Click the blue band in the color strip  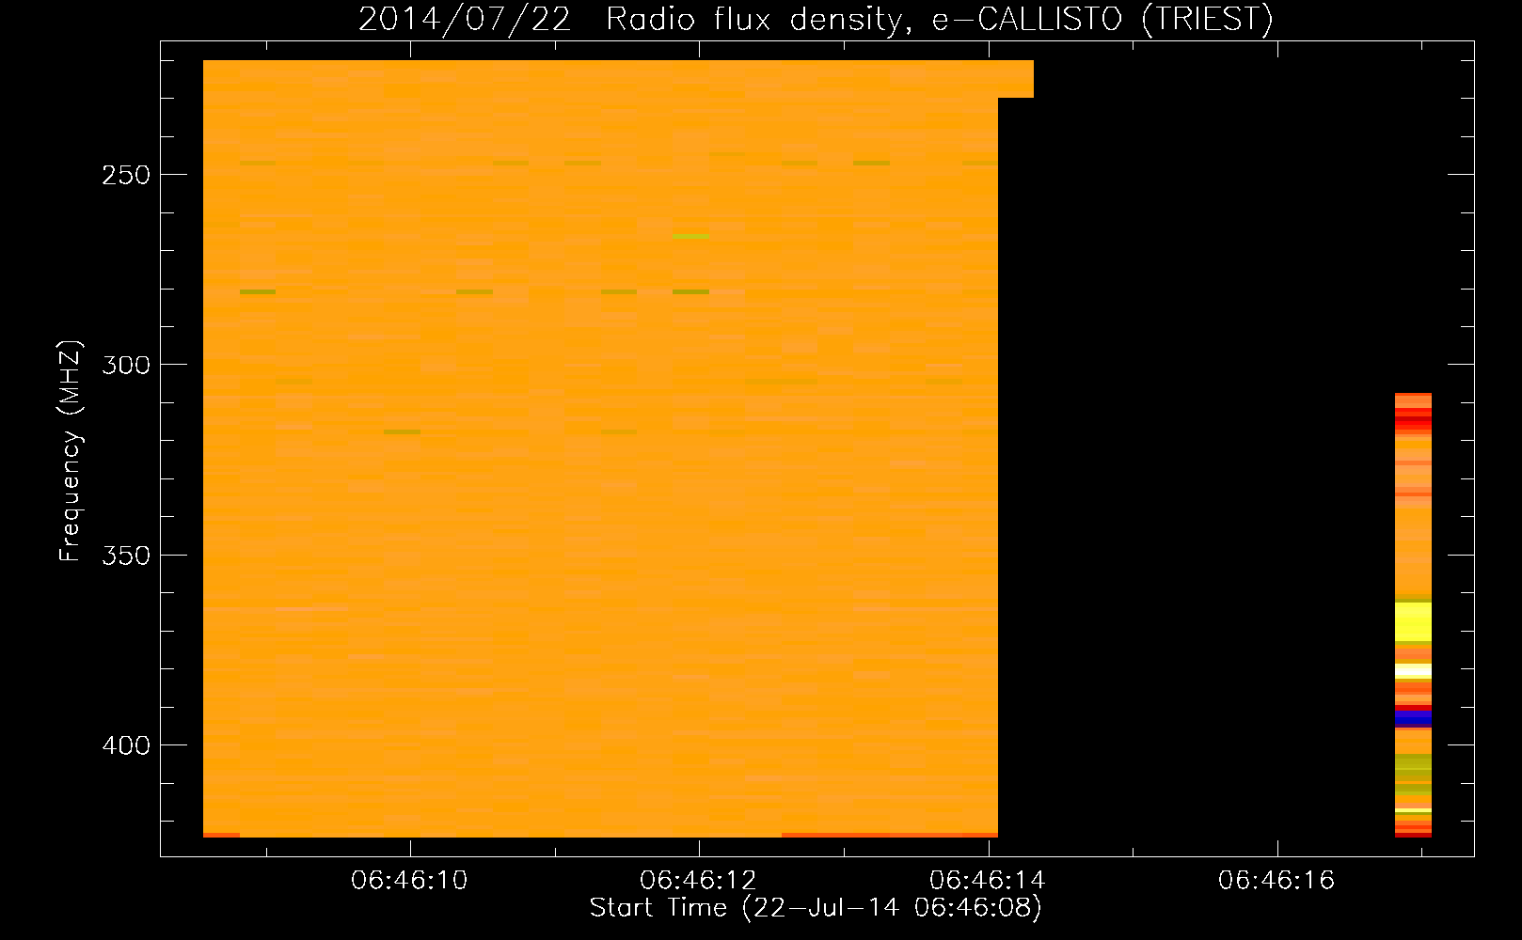1413,717
